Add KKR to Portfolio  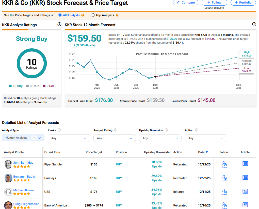pyautogui.click(x=243, y=3)
